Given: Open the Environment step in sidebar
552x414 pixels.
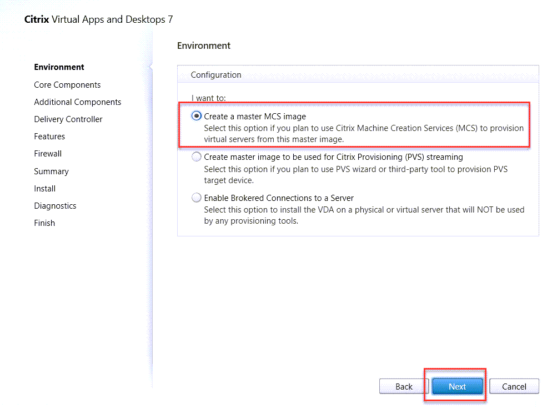Looking at the screenshot, I should click(x=59, y=67).
